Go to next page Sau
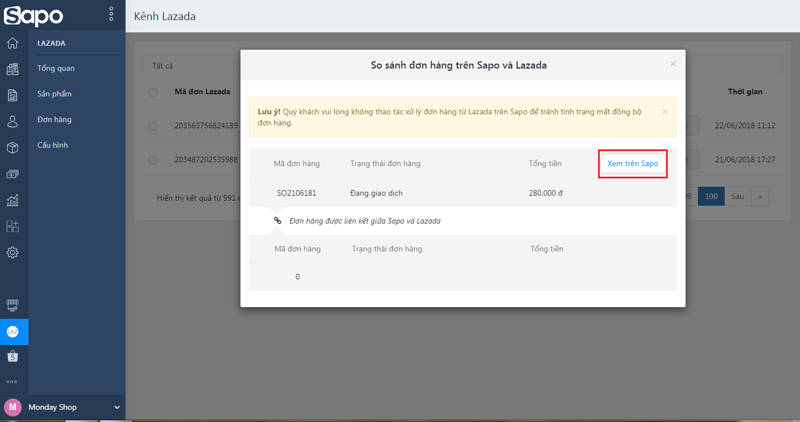 pos(738,196)
